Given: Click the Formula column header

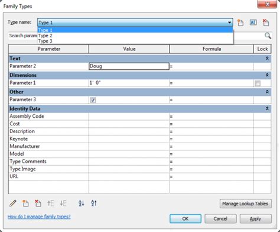Looking at the screenshot, I should (x=211, y=49).
